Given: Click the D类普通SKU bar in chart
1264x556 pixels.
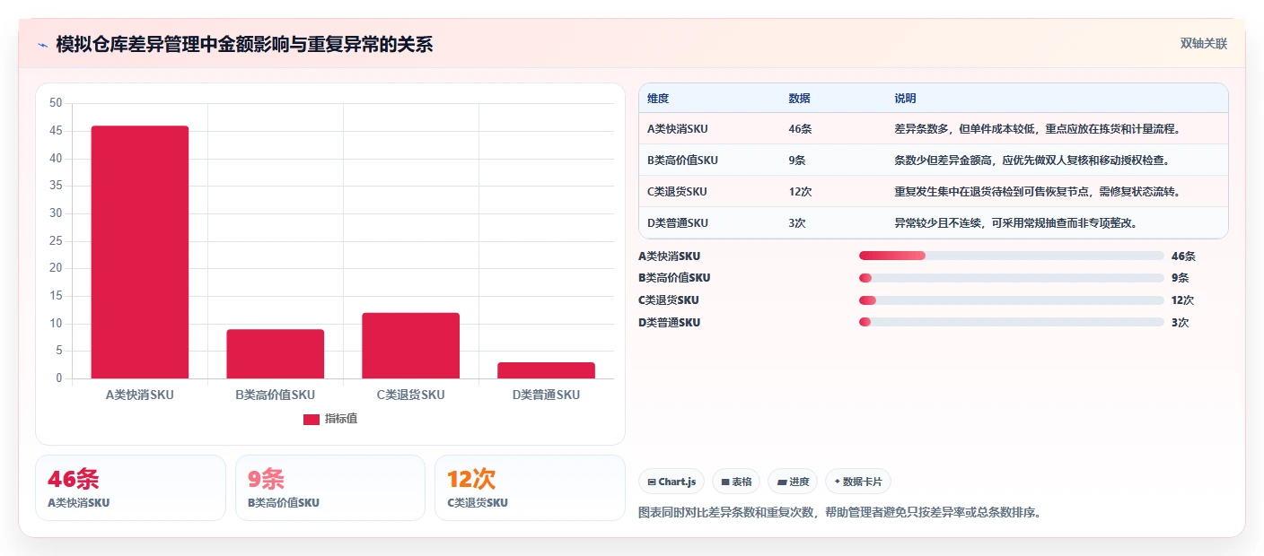Looking at the screenshot, I should coord(546,370).
